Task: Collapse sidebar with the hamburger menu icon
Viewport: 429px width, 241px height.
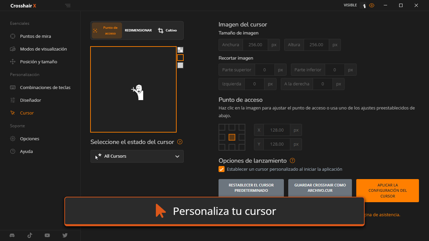Action: coord(68,6)
